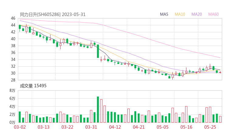
Task: Click the 40 price axis label
Action: pyautogui.click(x=13, y=39)
